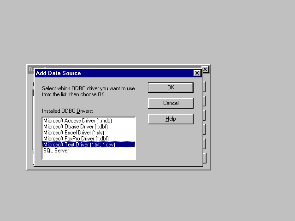Click the highlighted Microsoft Text Driver item

[79, 145]
